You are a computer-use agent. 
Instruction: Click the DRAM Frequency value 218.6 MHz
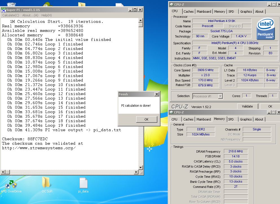pos(236,151)
